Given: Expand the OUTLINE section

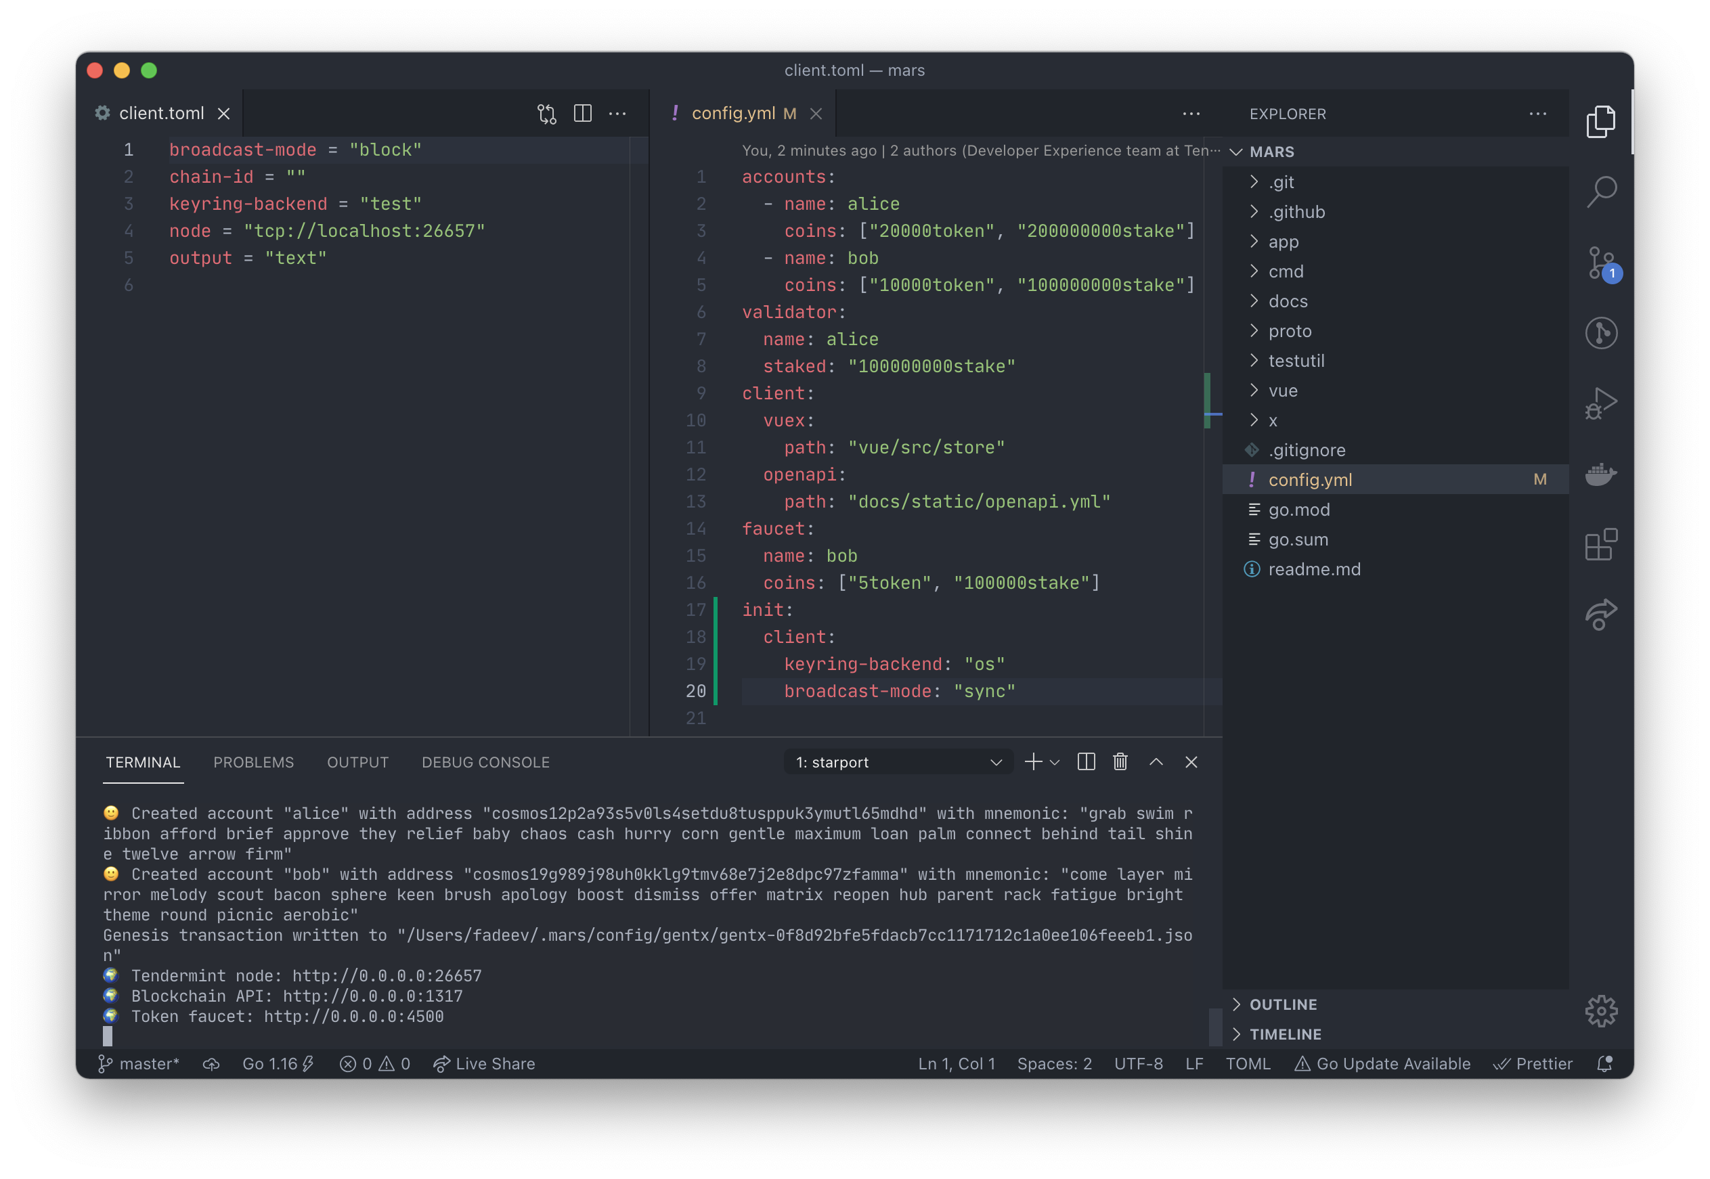Looking at the screenshot, I should tap(1283, 1004).
